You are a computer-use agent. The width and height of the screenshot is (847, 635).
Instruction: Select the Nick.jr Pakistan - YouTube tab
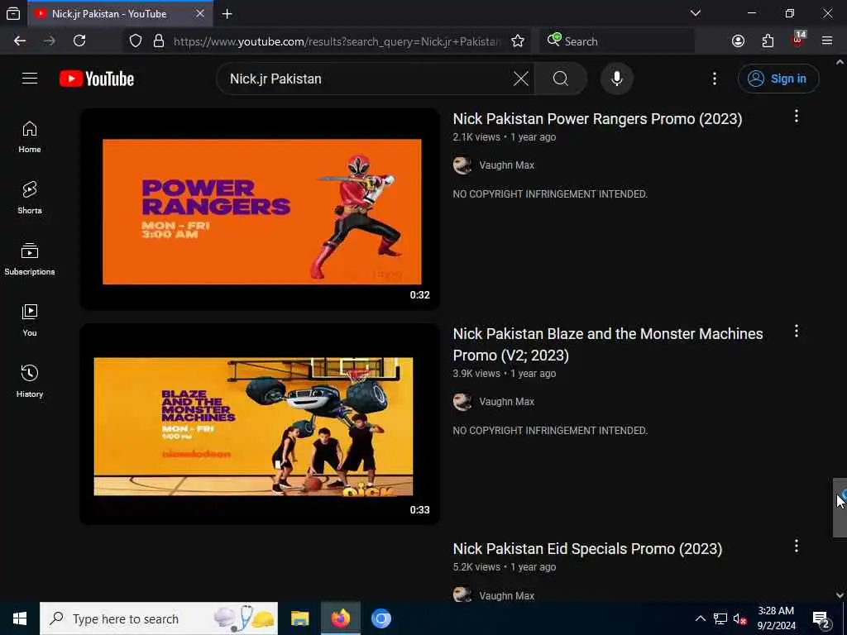122,13
